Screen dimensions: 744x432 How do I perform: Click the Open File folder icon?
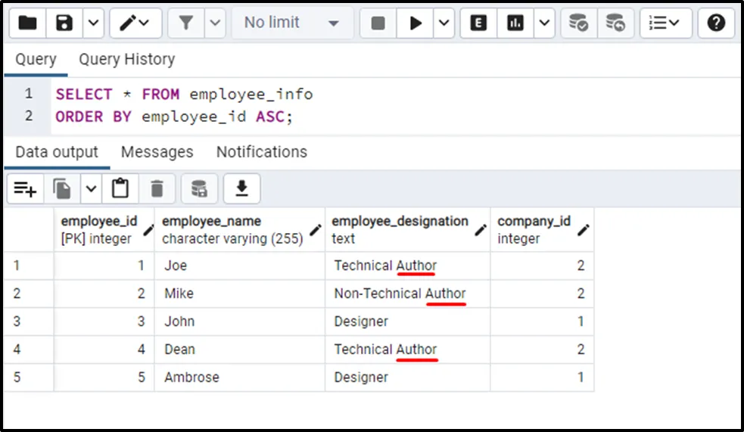tap(27, 23)
